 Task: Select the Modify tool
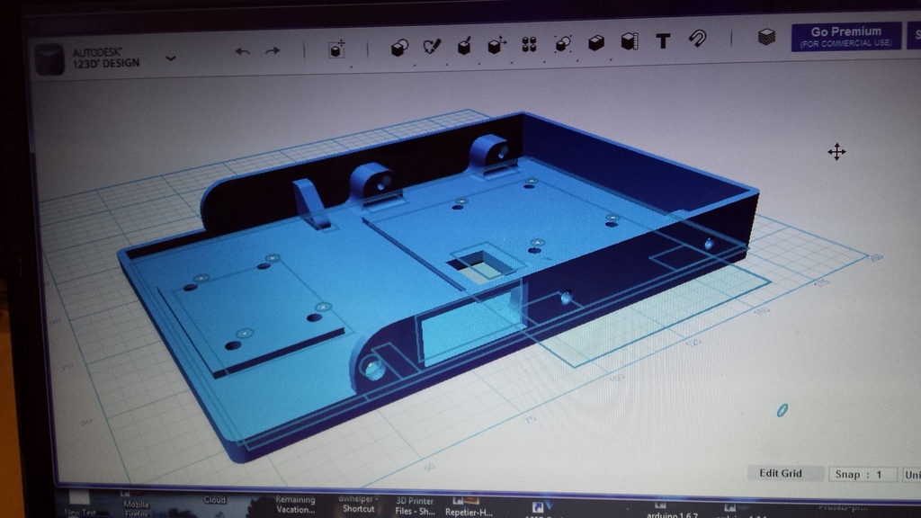(x=496, y=47)
